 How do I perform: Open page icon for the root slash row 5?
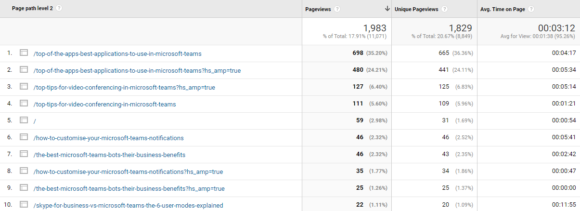[x=24, y=120]
